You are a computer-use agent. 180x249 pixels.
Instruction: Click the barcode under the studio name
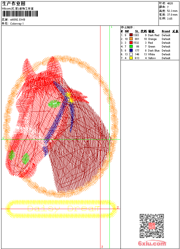[20, 14]
